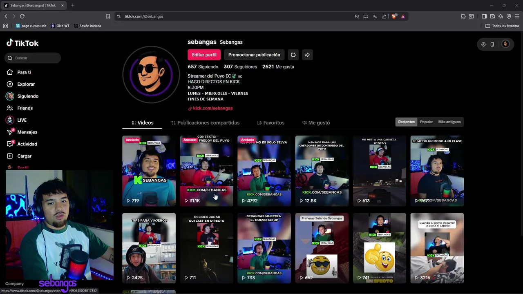Click Promocionar publicación button

tap(254, 55)
